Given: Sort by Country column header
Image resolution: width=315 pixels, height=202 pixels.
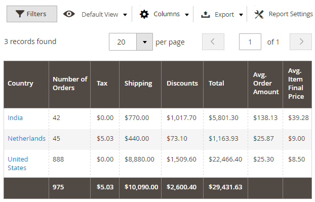Looking at the screenshot, I should (26, 85).
